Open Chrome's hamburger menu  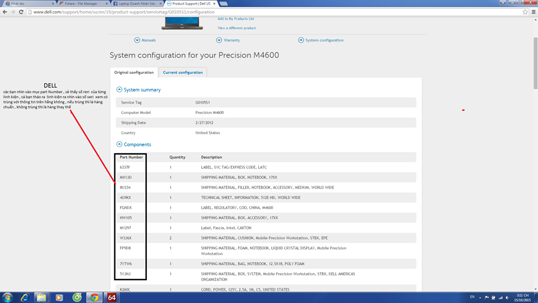pyautogui.click(x=533, y=12)
